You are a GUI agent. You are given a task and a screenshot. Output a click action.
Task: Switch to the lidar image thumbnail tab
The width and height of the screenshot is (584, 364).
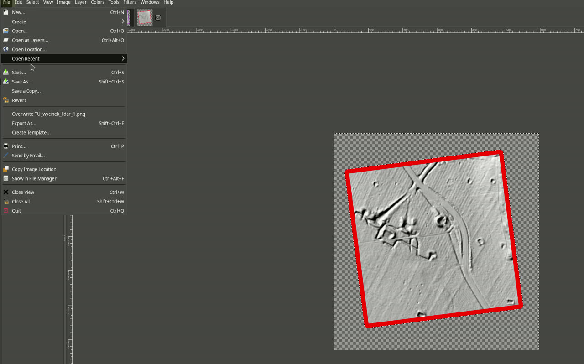click(x=145, y=17)
